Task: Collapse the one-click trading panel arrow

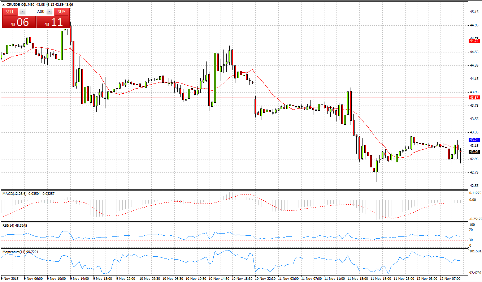Action: point(3,4)
